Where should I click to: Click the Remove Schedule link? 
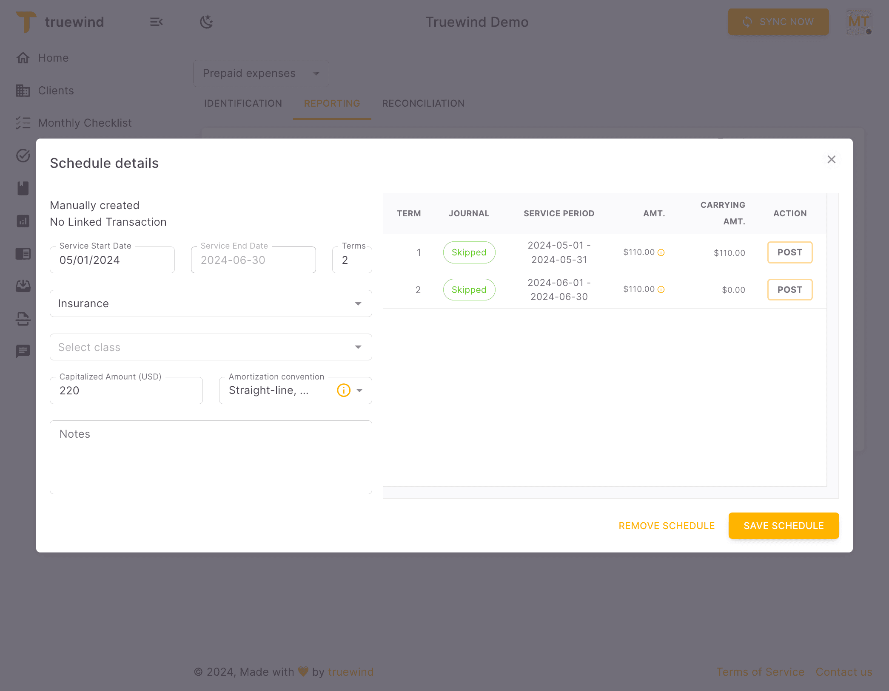[x=667, y=526]
